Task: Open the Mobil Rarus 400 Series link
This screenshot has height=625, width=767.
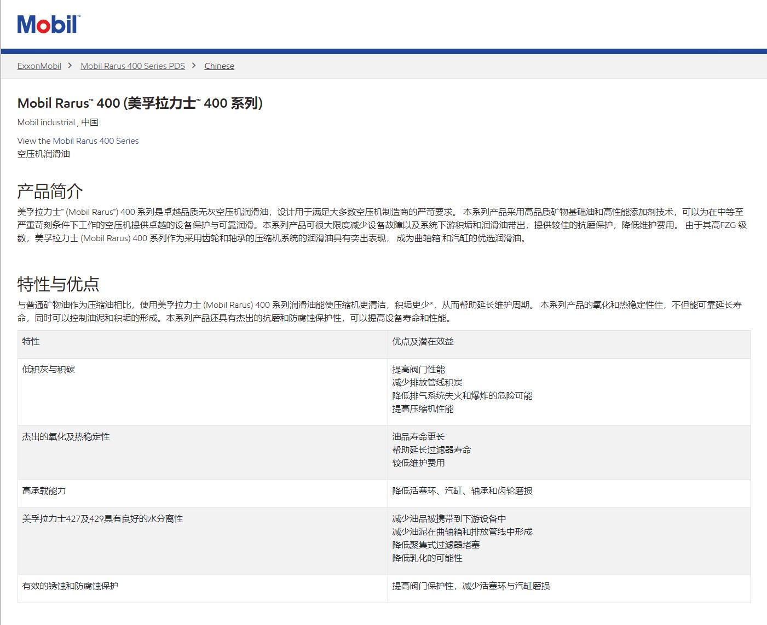Action: point(95,141)
